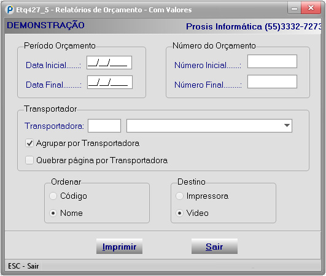Choose Código ordering option

[x=53, y=196]
